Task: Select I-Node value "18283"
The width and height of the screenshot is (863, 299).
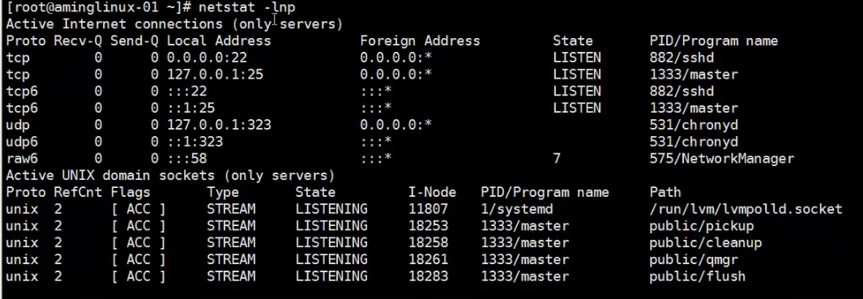Action: click(x=428, y=276)
